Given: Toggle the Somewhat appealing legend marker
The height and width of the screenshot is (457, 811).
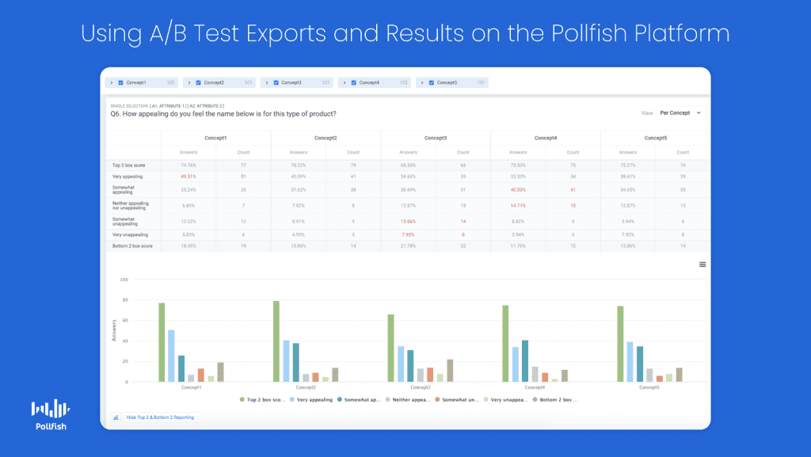Looking at the screenshot, I should 341,400.
